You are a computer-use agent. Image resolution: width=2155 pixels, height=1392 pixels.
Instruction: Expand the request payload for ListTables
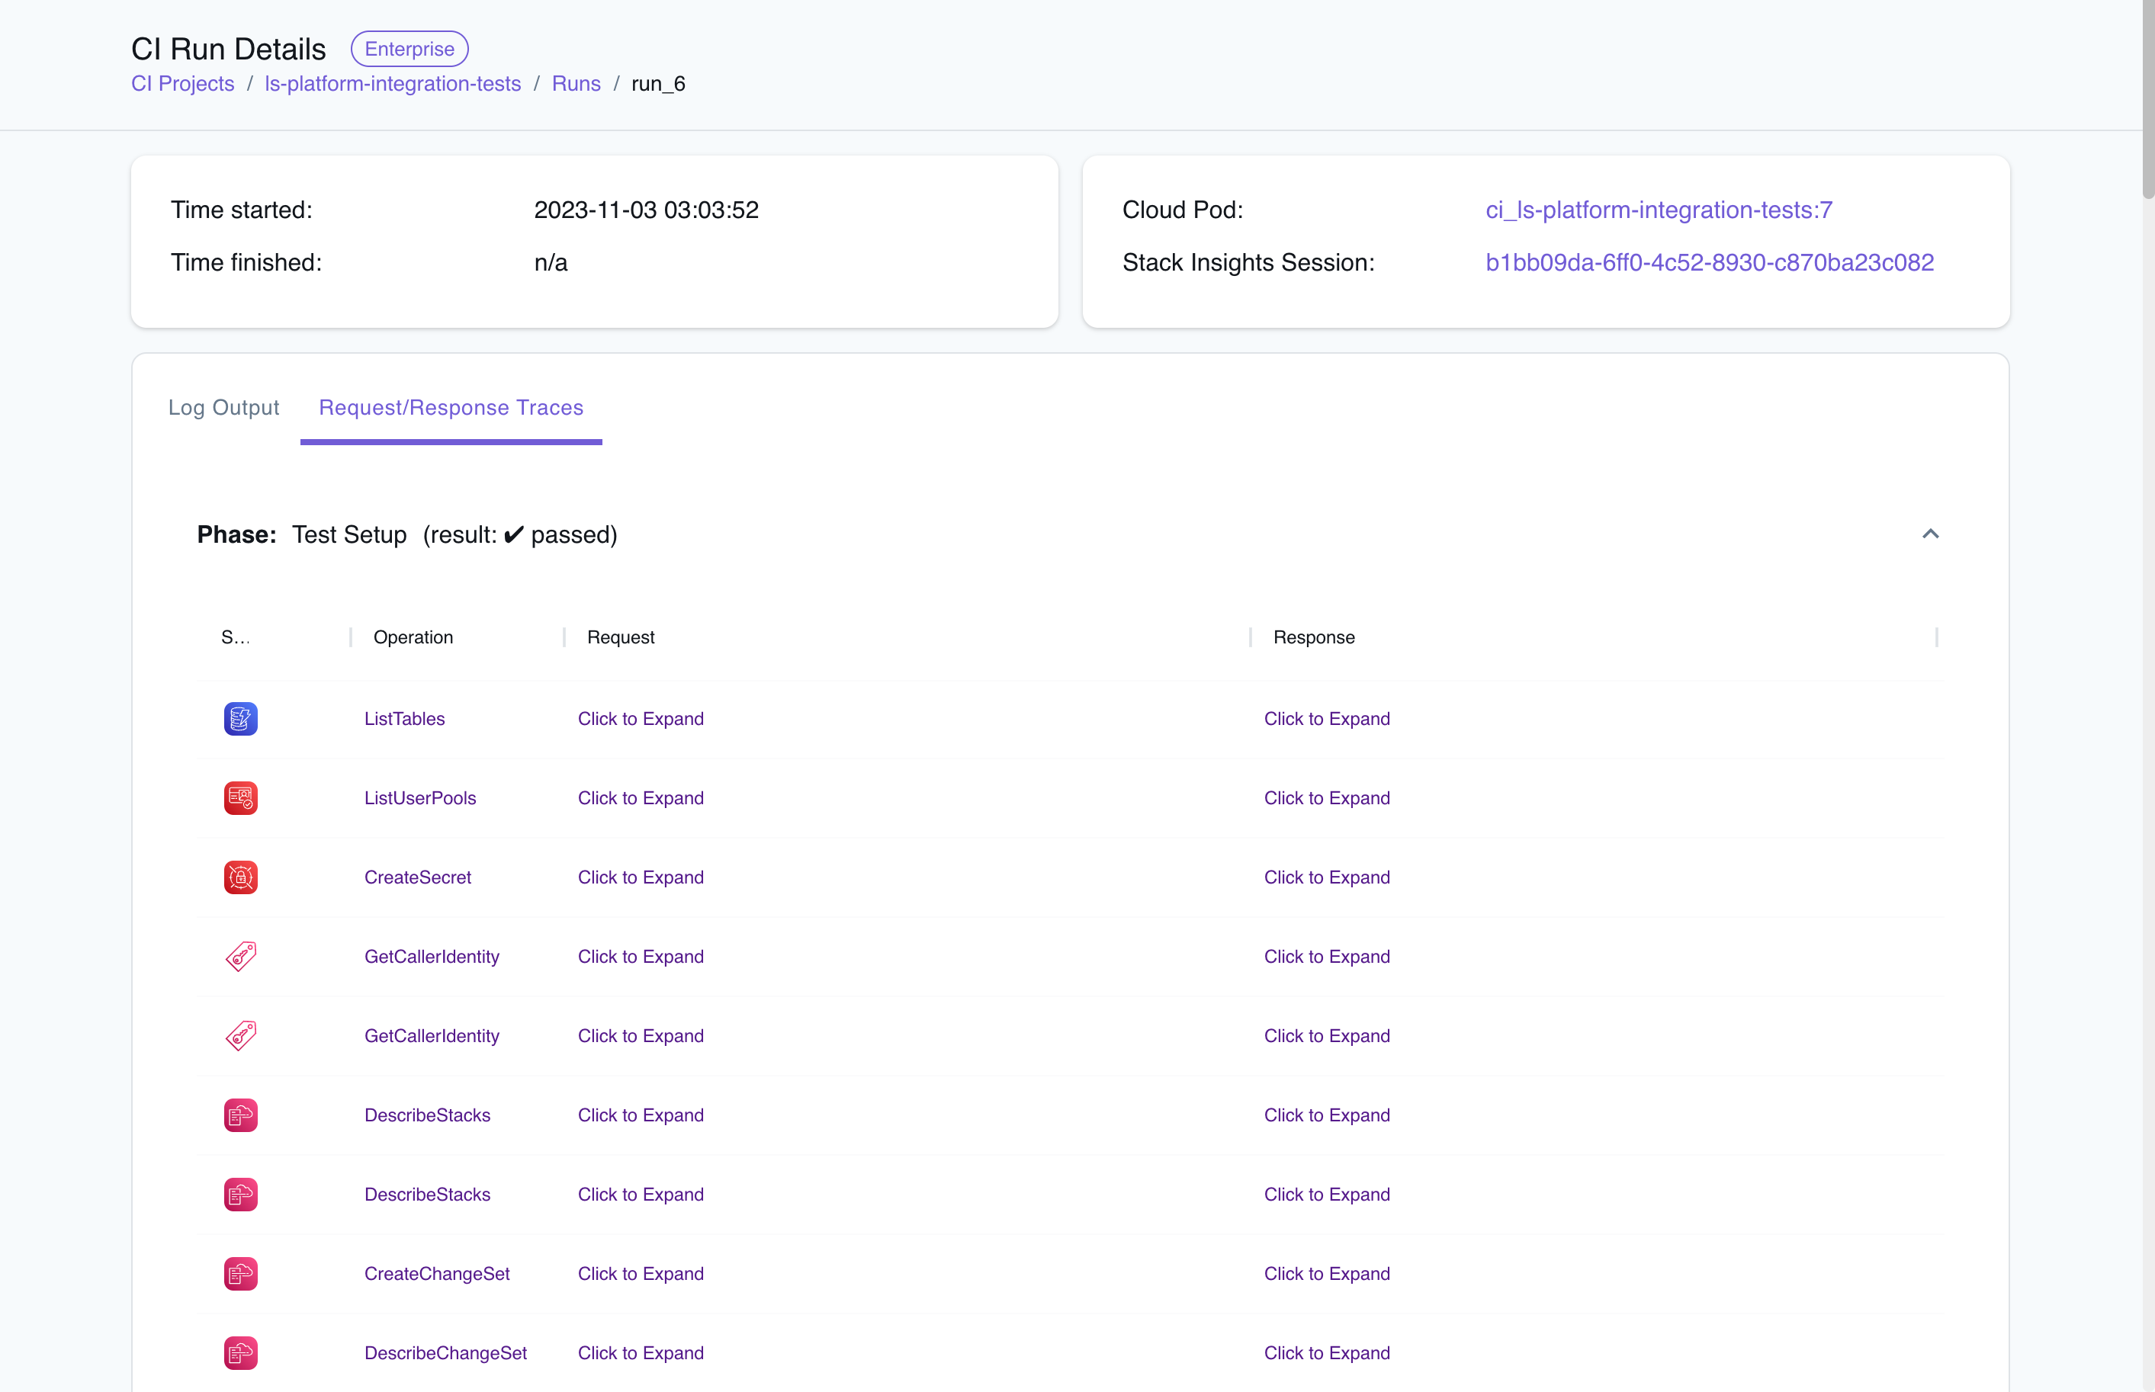(x=640, y=719)
